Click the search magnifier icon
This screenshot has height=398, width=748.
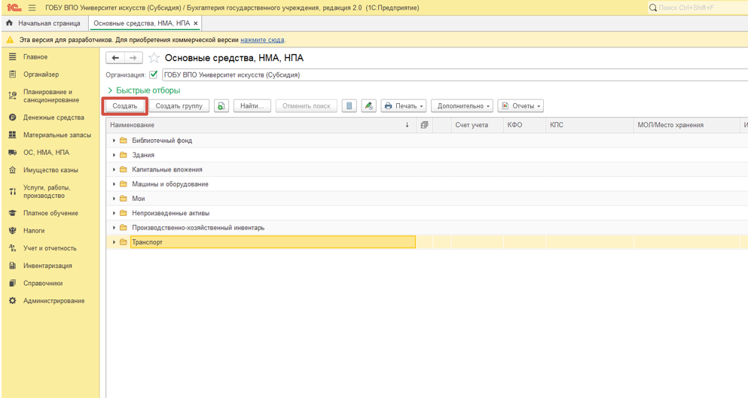click(653, 8)
